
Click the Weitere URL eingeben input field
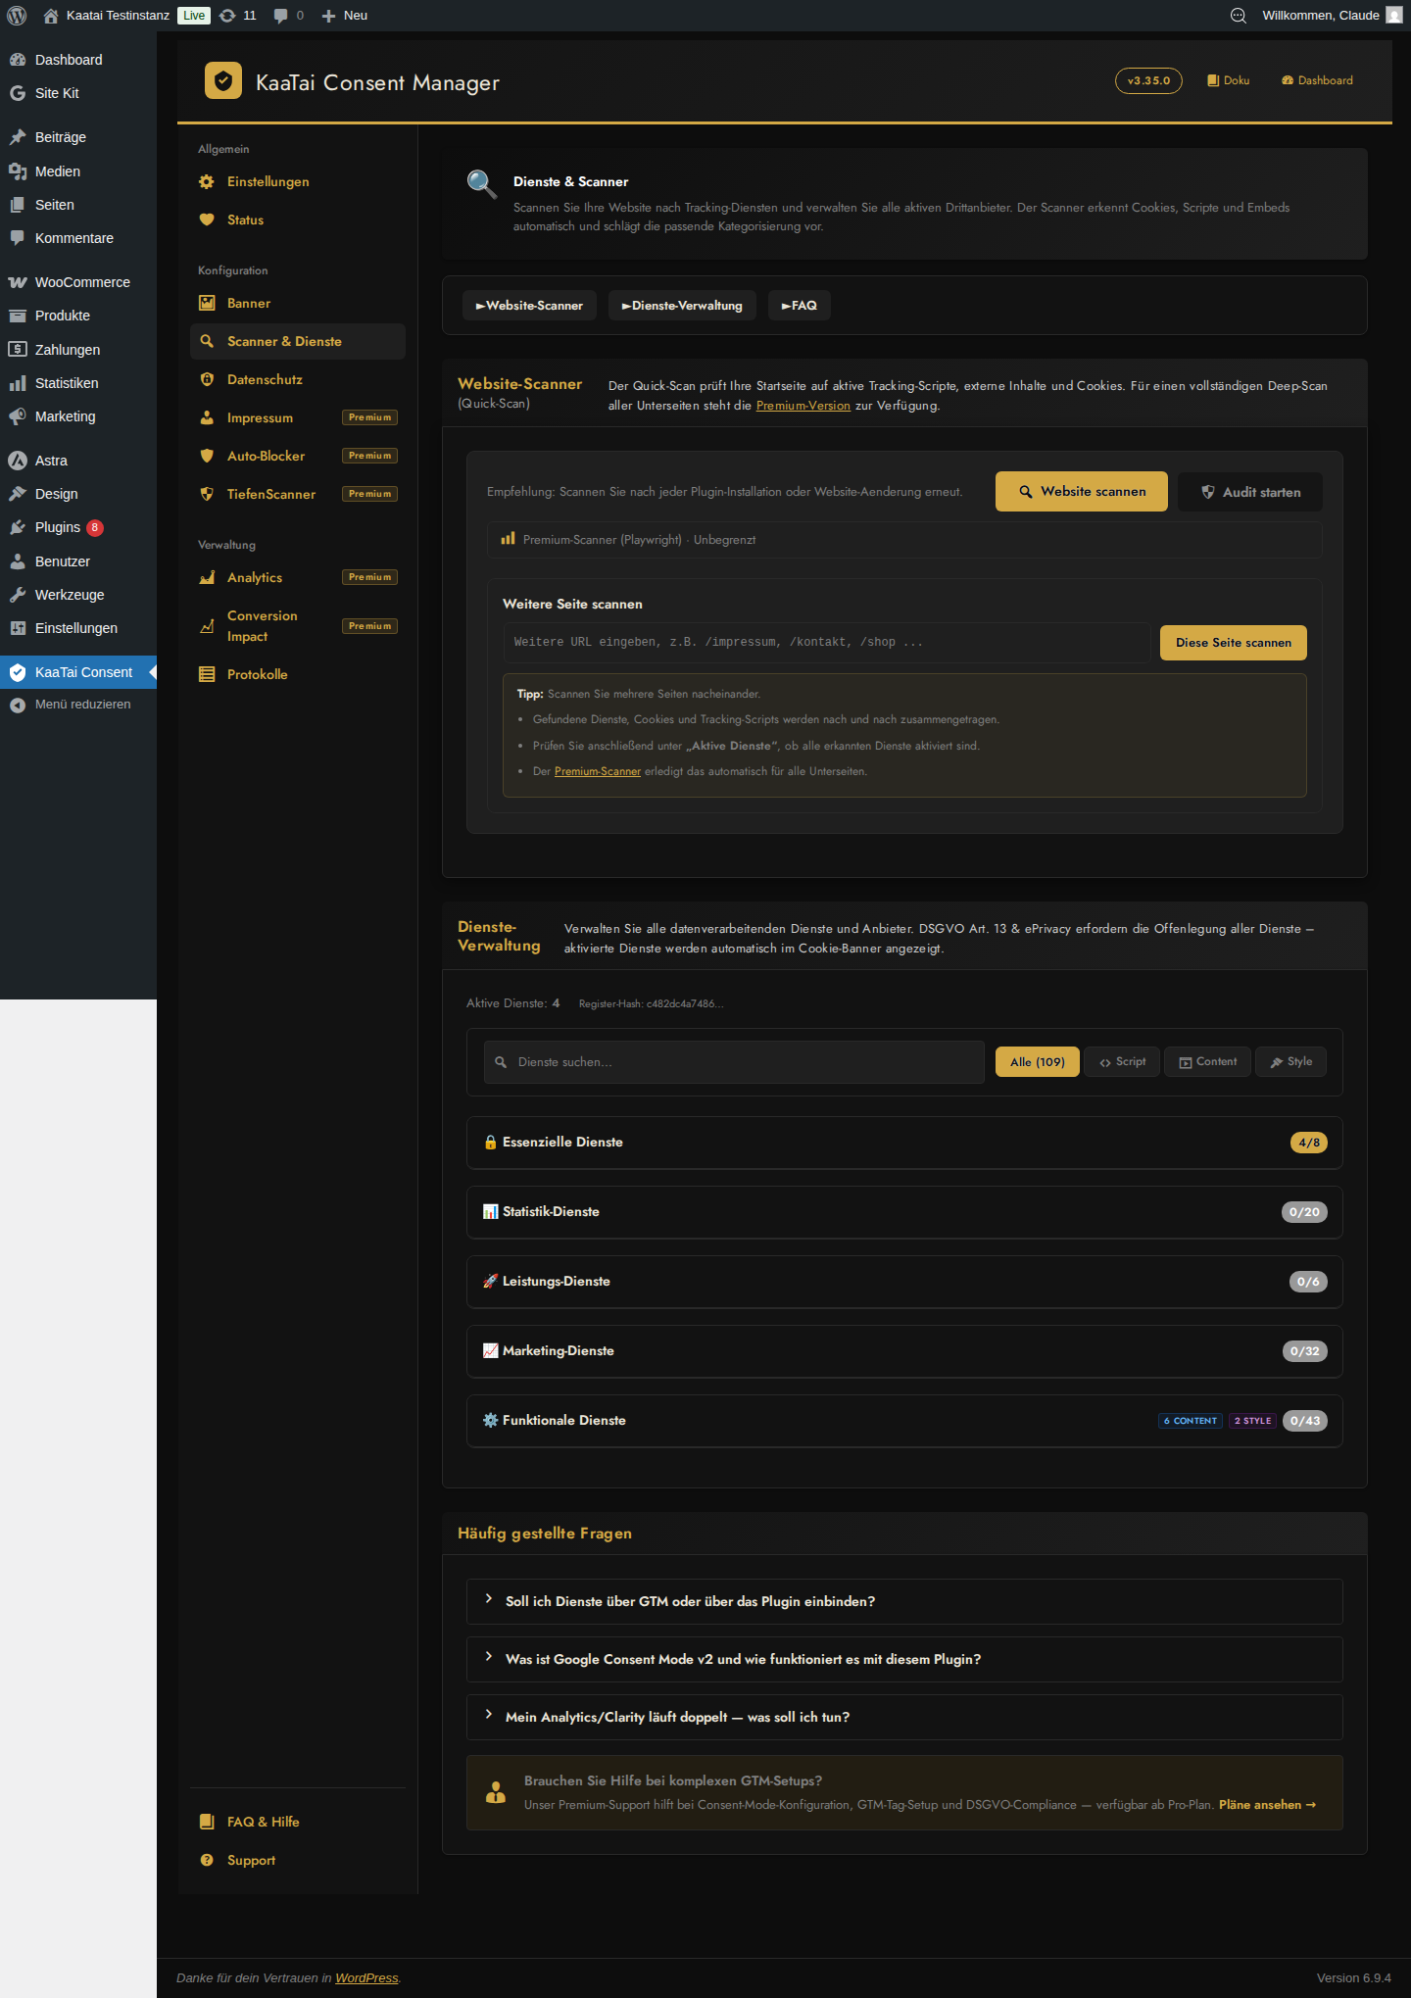[x=827, y=643]
